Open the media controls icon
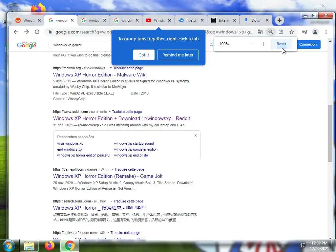Screen dimensions: 336x252 pyautogui.click(x=304, y=32)
